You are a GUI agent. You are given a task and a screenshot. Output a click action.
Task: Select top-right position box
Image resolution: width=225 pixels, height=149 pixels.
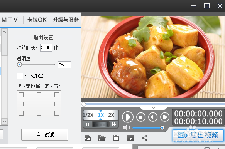point(57,95)
